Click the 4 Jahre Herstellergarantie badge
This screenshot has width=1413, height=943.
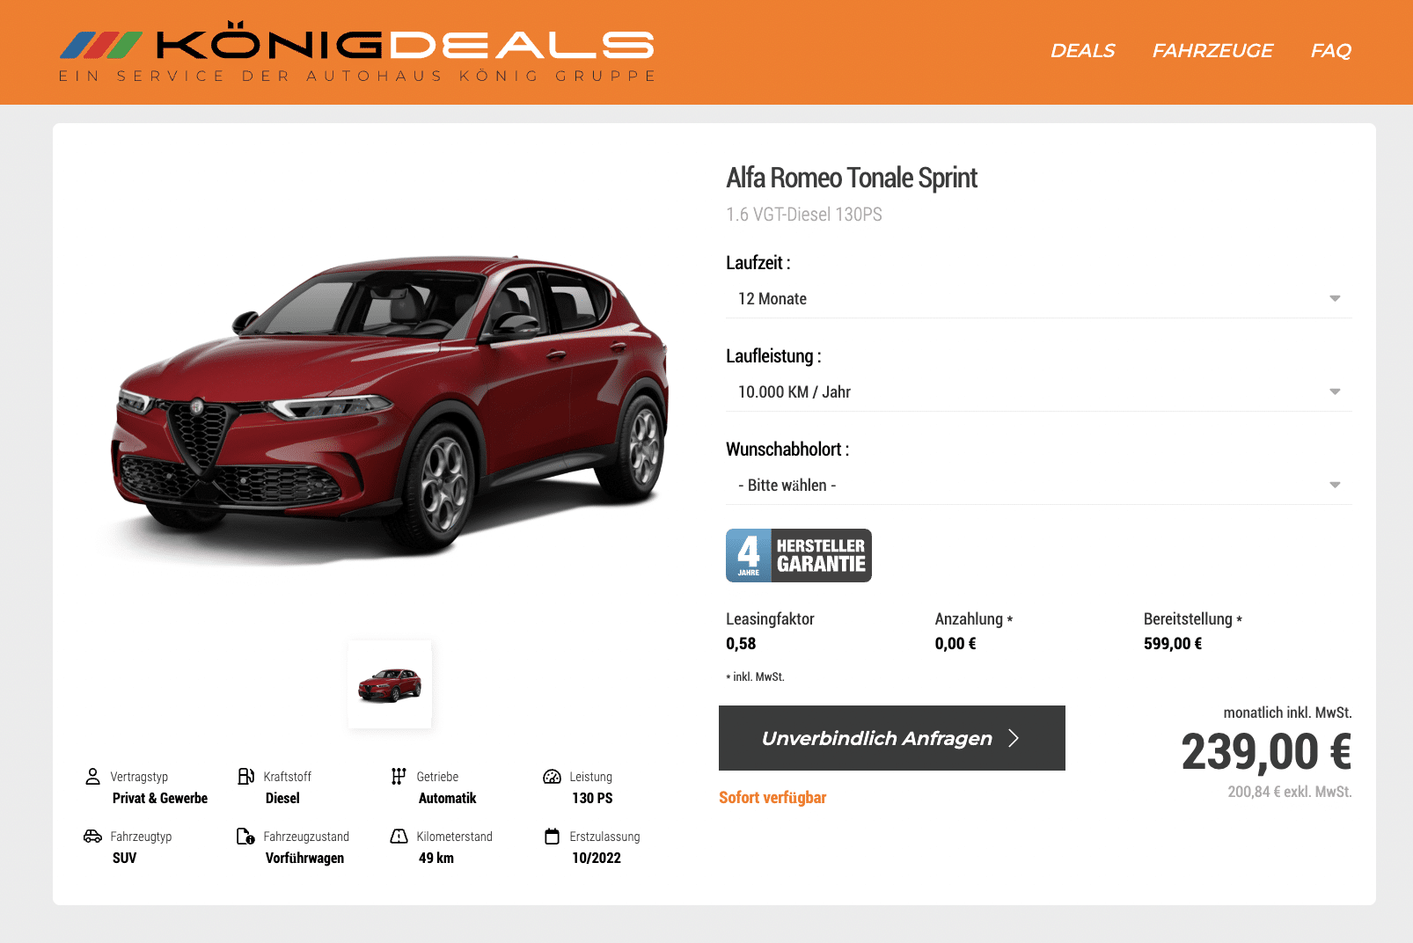click(x=799, y=555)
